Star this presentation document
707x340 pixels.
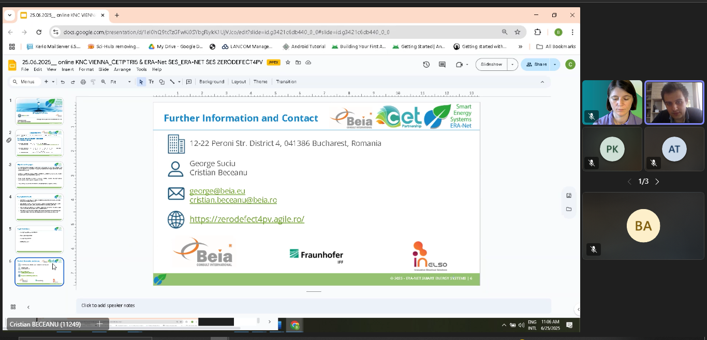288,63
